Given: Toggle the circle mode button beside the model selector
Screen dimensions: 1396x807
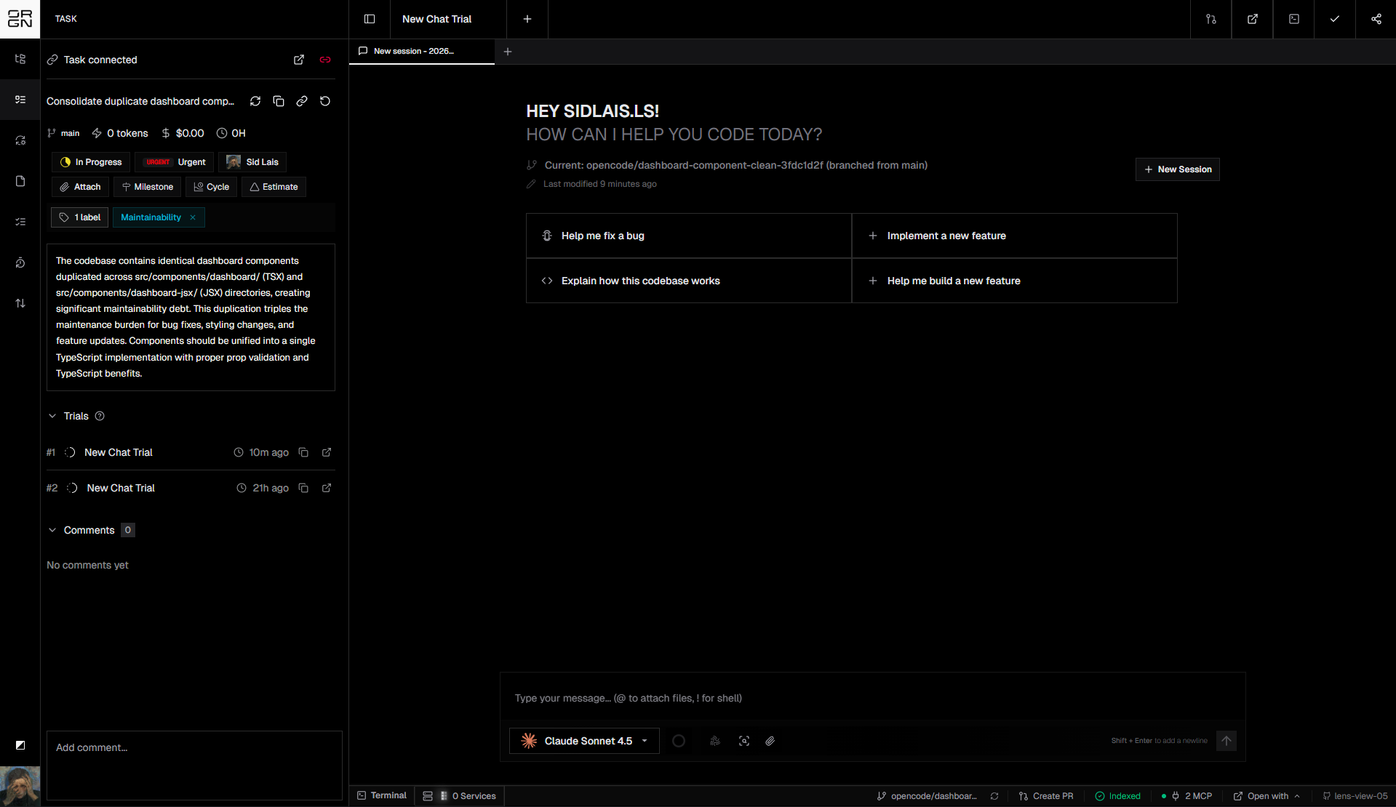Looking at the screenshot, I should 679,741.
